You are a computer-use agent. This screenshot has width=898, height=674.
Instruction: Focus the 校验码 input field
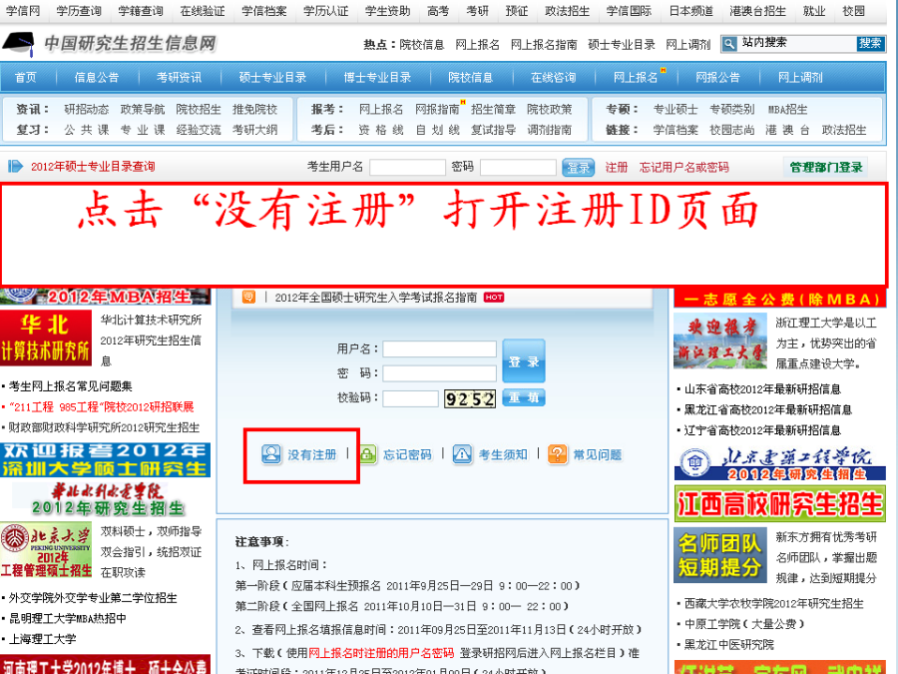pyautogui.click(x=411, y=398)
